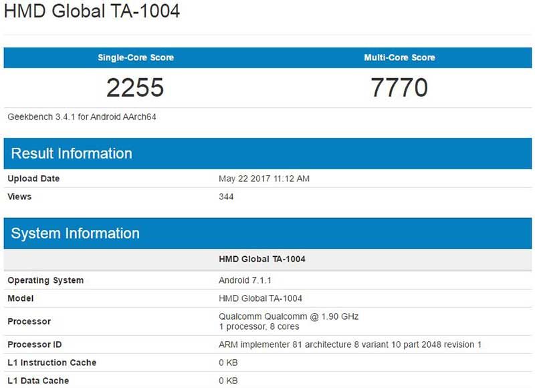Select the Result Information section header
Image resolution: width=535 pixels, height=388 pixels.
(x=72, y=153)
